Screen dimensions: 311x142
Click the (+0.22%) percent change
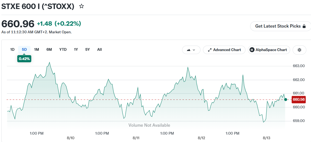click(x=68, y=24)
